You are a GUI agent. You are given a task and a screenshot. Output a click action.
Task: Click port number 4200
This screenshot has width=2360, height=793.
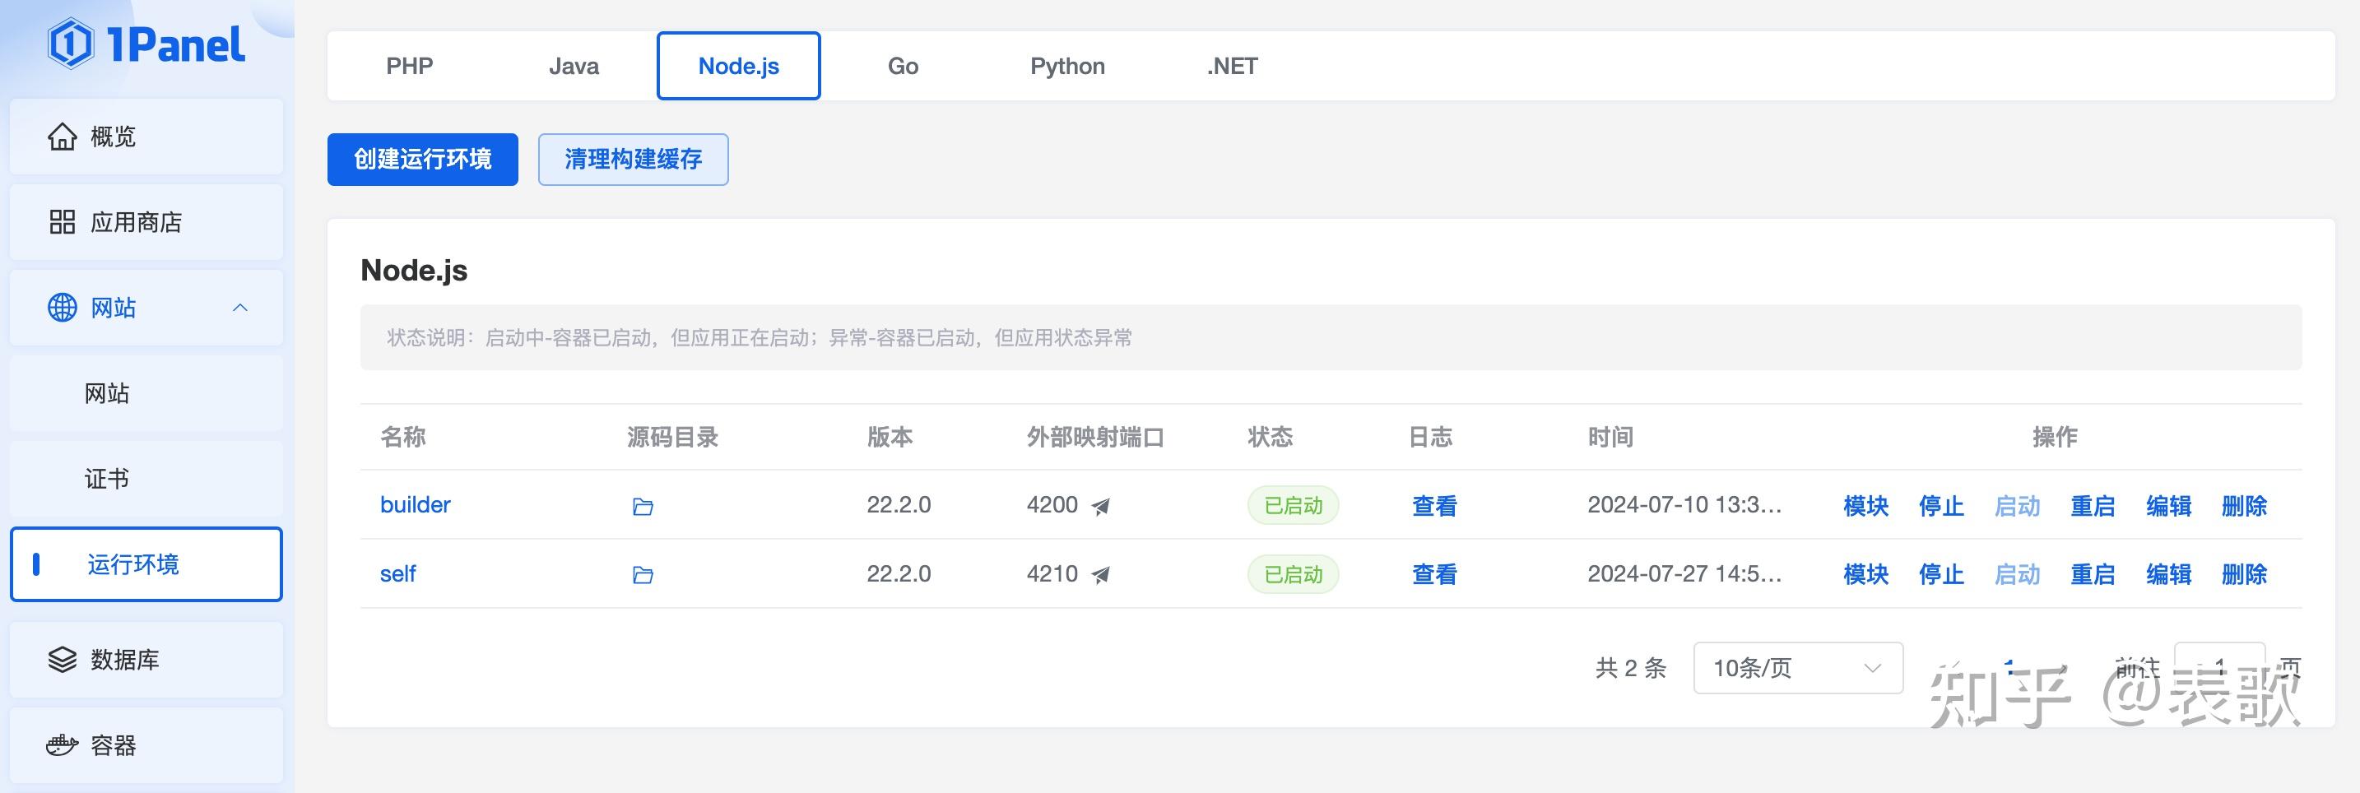point(1052,504)
